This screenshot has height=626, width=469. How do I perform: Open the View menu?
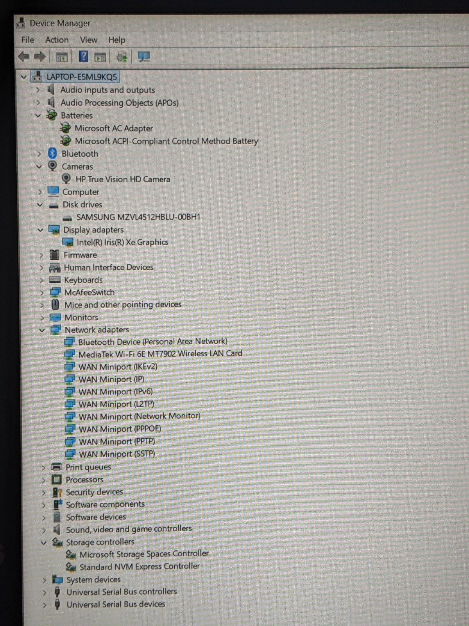(x=88, y=40)
